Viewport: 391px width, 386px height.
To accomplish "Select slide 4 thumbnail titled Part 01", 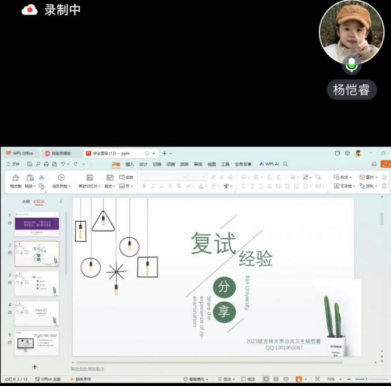I will coord(37,313).
